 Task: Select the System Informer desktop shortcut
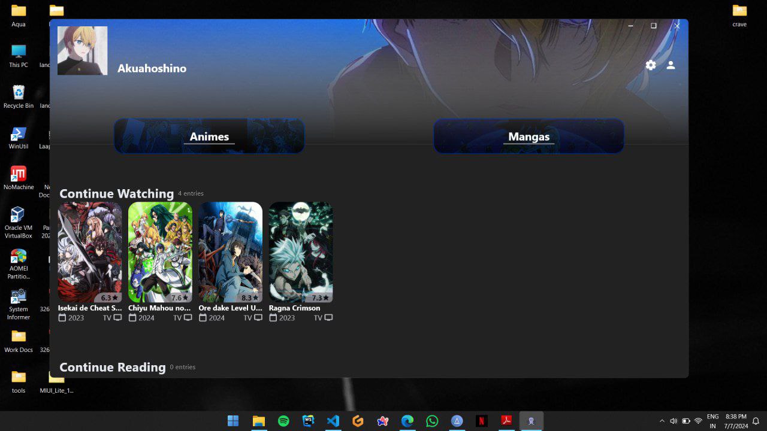19,305
